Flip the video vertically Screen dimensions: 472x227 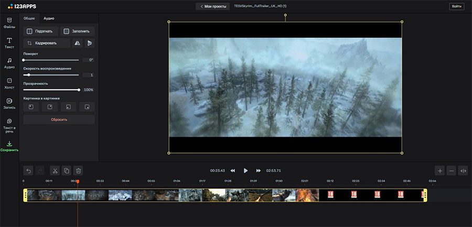pos(89,43)
